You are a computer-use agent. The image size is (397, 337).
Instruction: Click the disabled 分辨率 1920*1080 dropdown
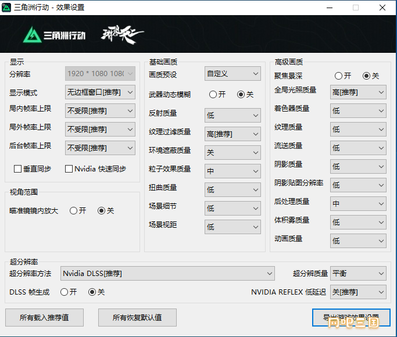click(100, 74)
